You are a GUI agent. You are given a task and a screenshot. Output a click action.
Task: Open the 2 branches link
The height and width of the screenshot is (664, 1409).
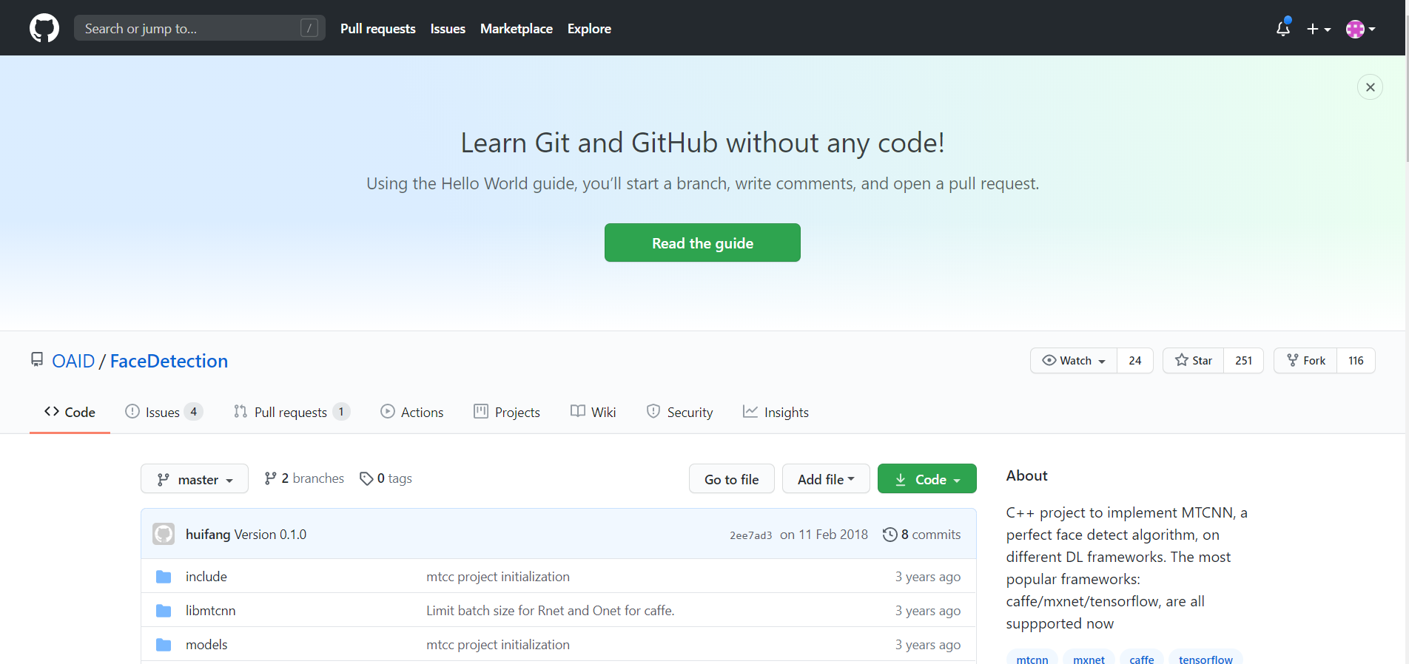click(x=304, y=478)
